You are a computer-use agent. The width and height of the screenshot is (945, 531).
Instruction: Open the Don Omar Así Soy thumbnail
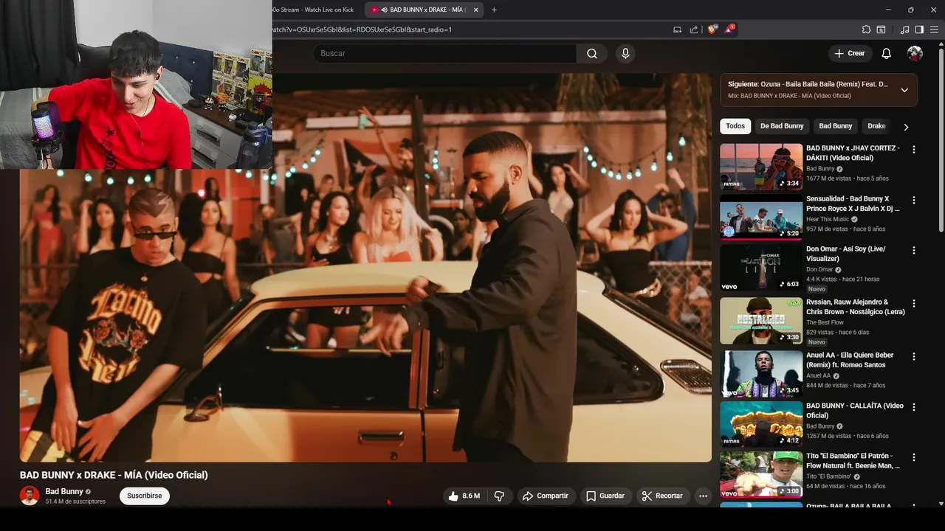(761, 268)
